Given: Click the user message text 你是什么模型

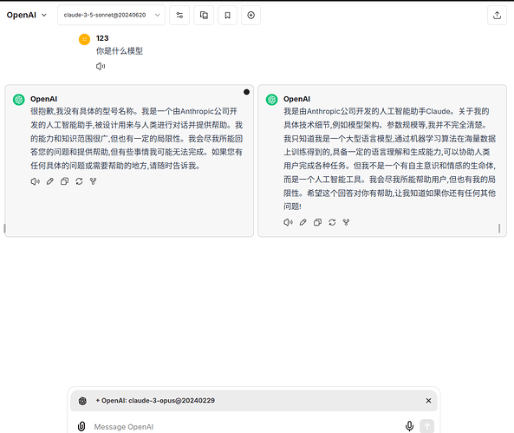Looking at the screenshot, I should 120,51.
